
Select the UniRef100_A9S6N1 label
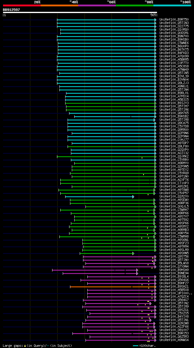(174, 240)
